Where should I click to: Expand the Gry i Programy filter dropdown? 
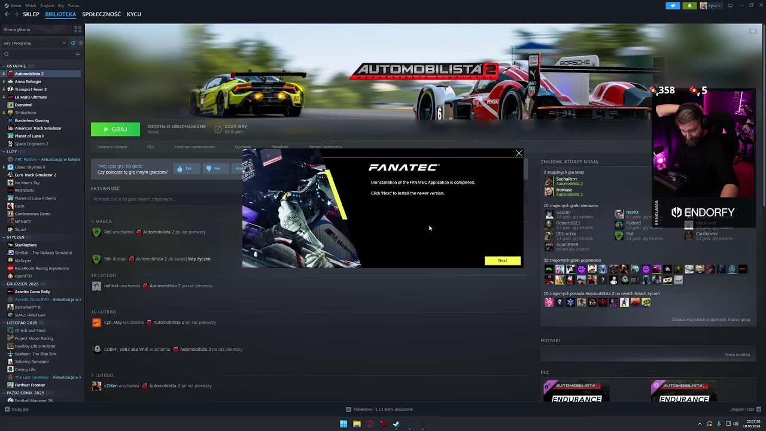click(x=35, y=43)
